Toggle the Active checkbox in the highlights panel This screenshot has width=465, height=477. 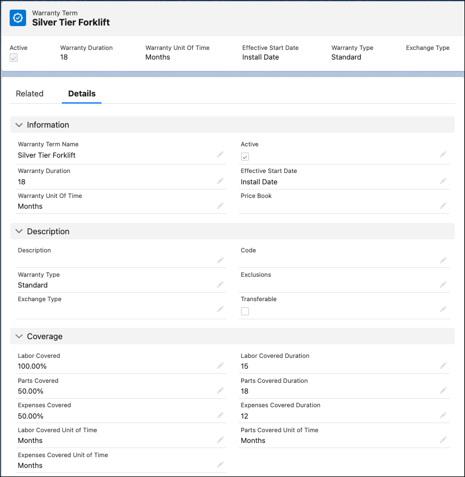[13, 57]
